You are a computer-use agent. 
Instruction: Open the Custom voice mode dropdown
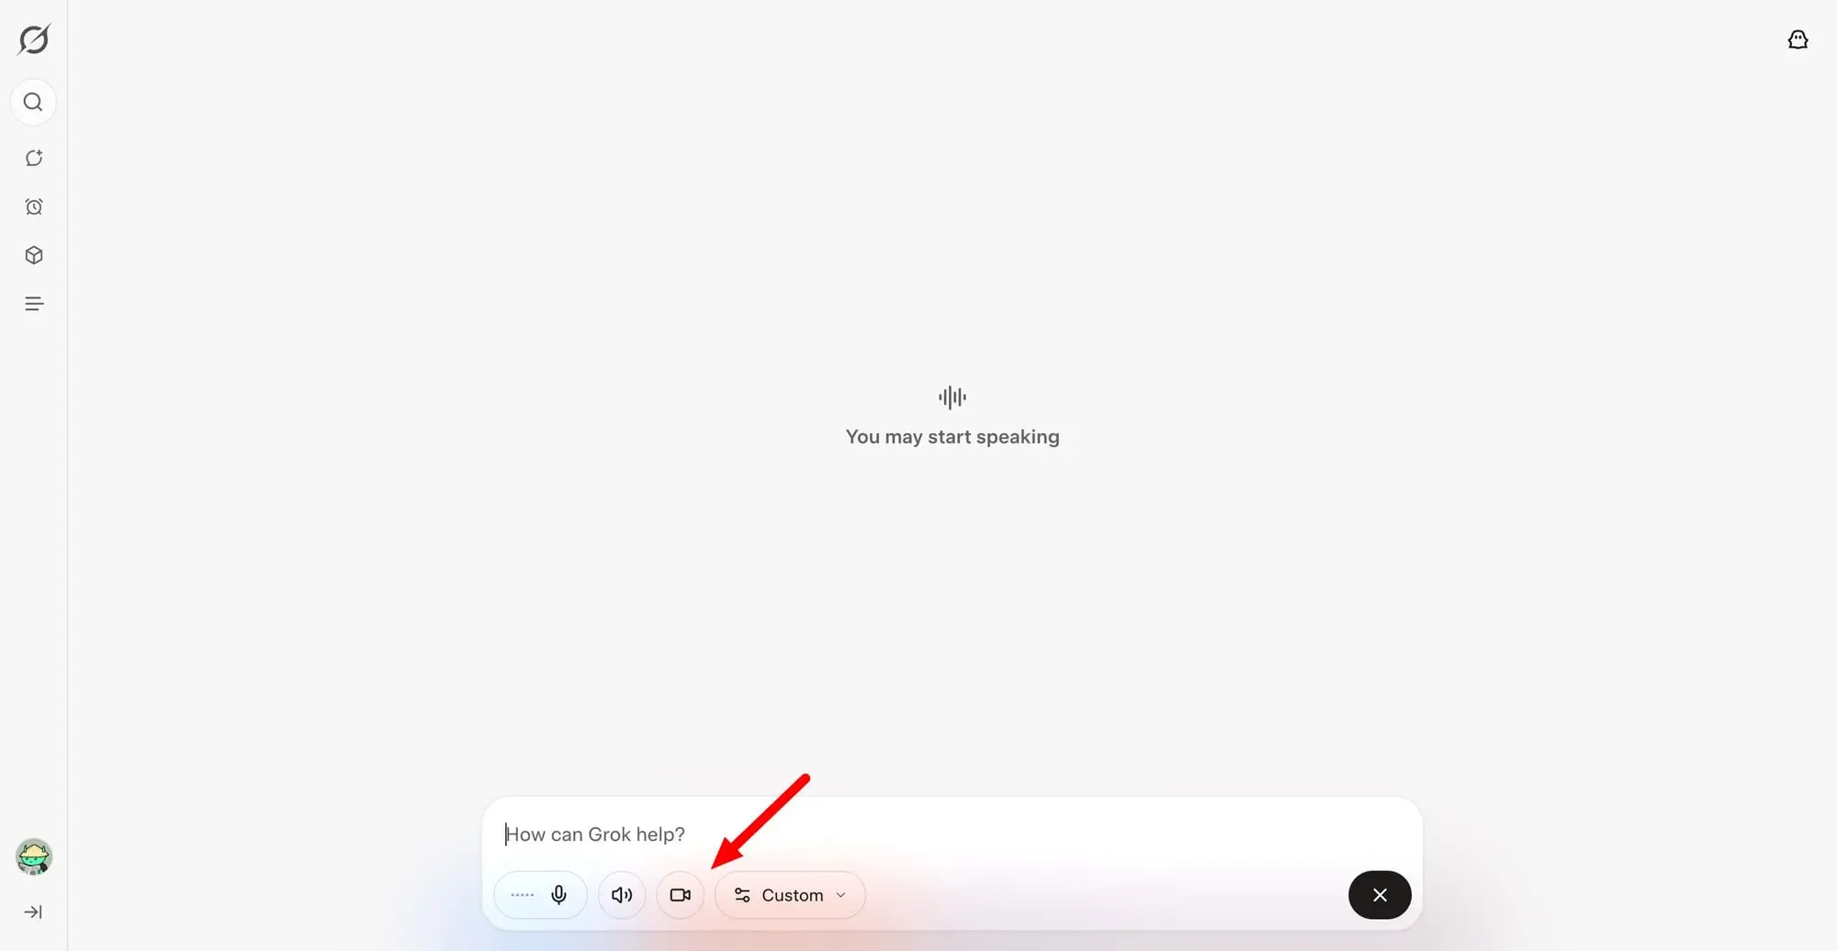[790, 895]
